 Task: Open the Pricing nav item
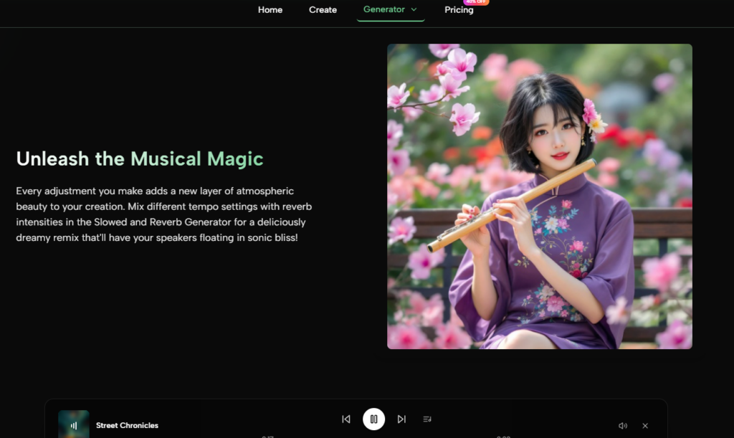459,10
